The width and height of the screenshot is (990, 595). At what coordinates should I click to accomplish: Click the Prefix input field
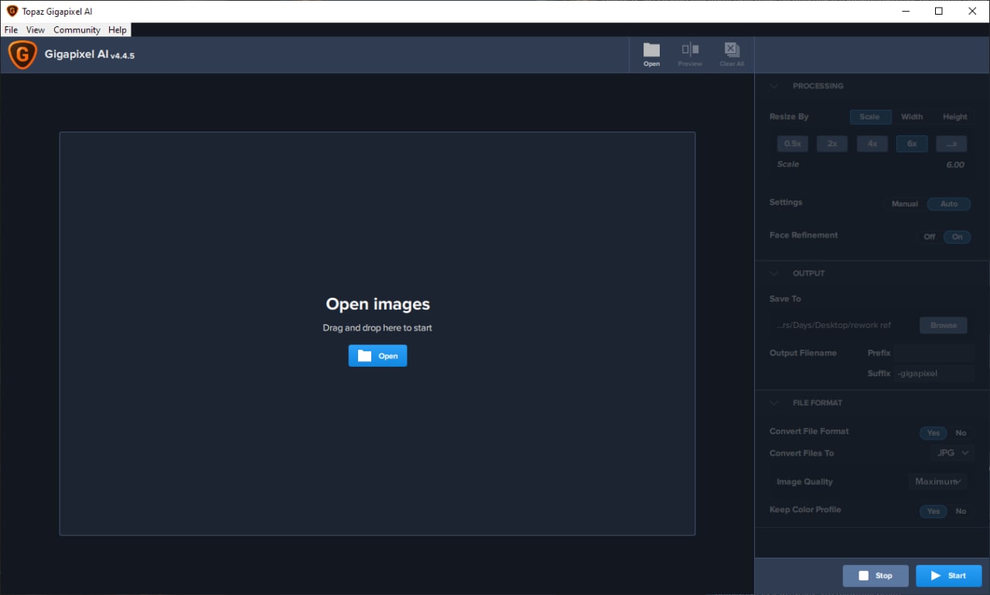[934, 353]
